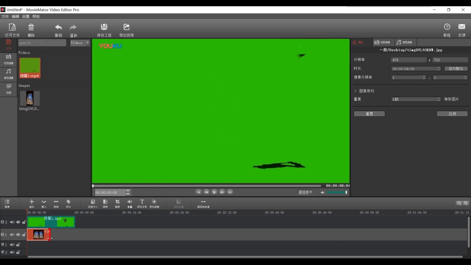Image resolution: width=471 pixels, height=265 pixels.
Task: Click the media search field
Action: (42, 43)
